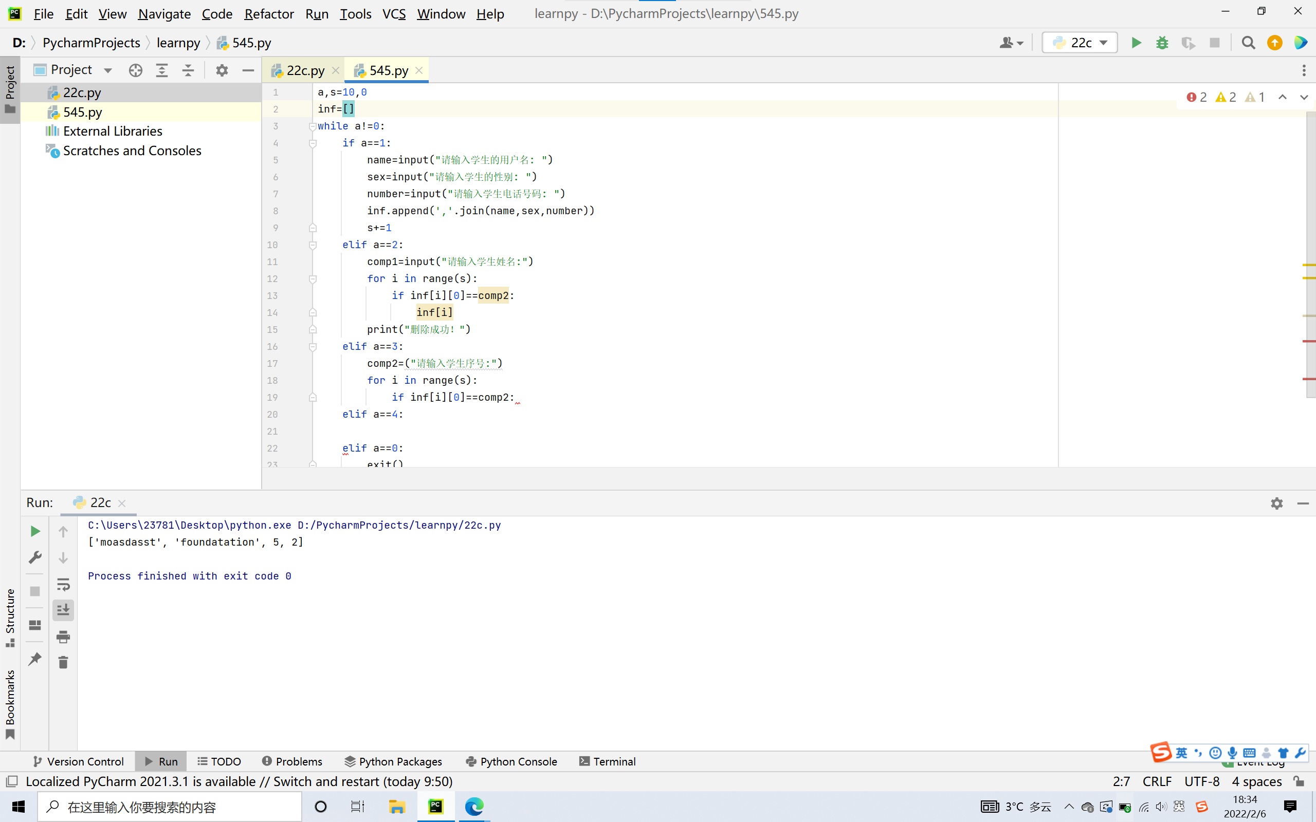The height and width of the screenshot is (822, 1316).
Task: Open the Python Console tool window
Action: 511,761
